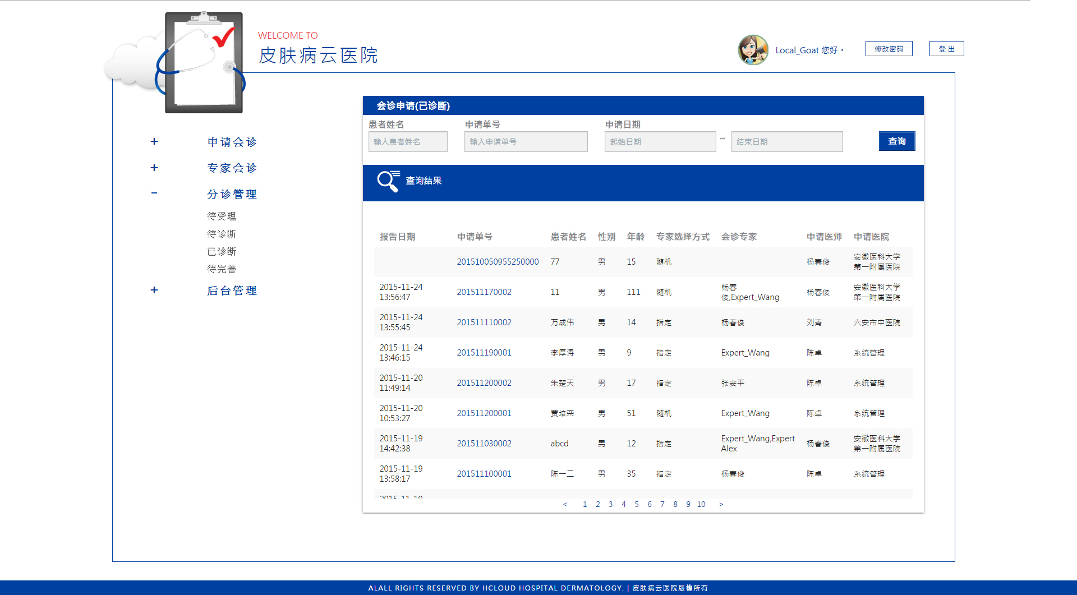Click the 修改密码 button

889,49
